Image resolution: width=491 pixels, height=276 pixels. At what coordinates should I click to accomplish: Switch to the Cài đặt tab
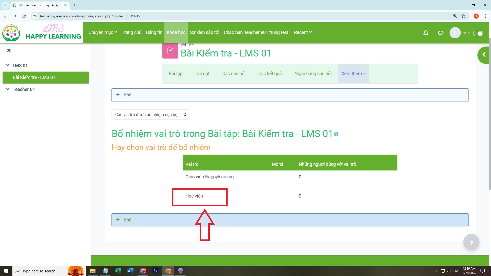(x=202, y=74)
